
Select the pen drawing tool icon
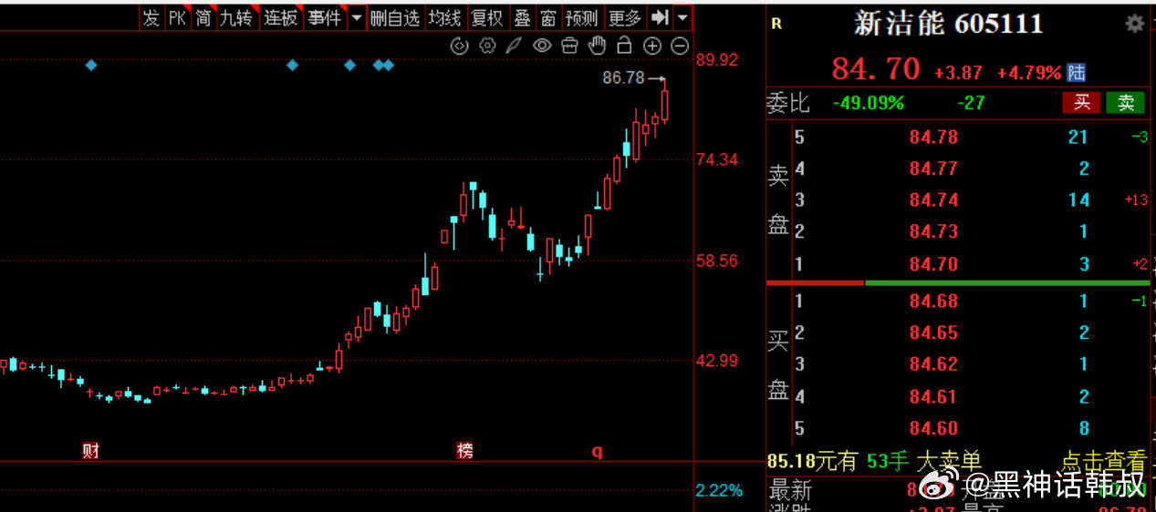tap(515, 46)
